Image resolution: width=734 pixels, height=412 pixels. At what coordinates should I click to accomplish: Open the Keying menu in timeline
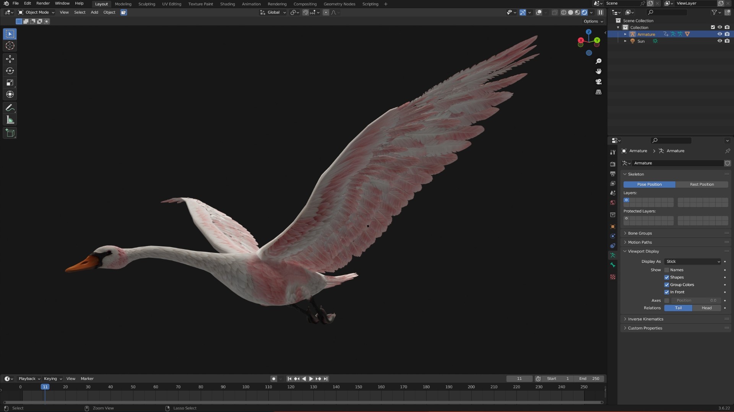pos(52,379)
